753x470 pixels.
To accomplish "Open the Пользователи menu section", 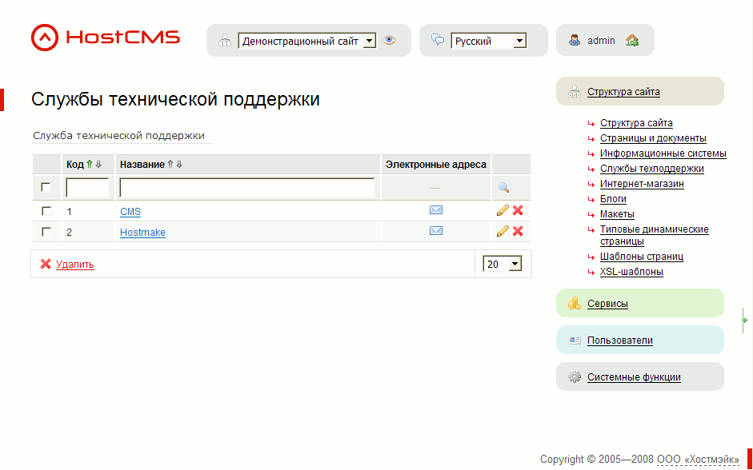I will (619, 341).
